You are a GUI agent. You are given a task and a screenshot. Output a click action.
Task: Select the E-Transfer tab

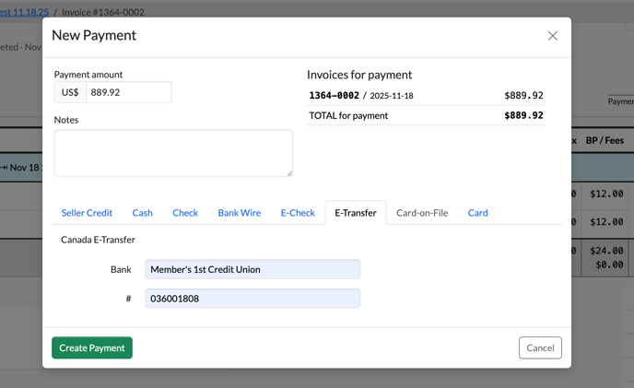[x=355, y=213]
